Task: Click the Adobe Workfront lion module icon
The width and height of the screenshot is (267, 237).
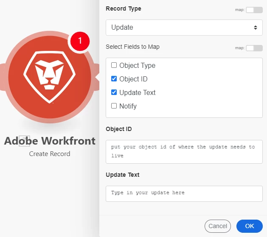Action: coord(49,77)
